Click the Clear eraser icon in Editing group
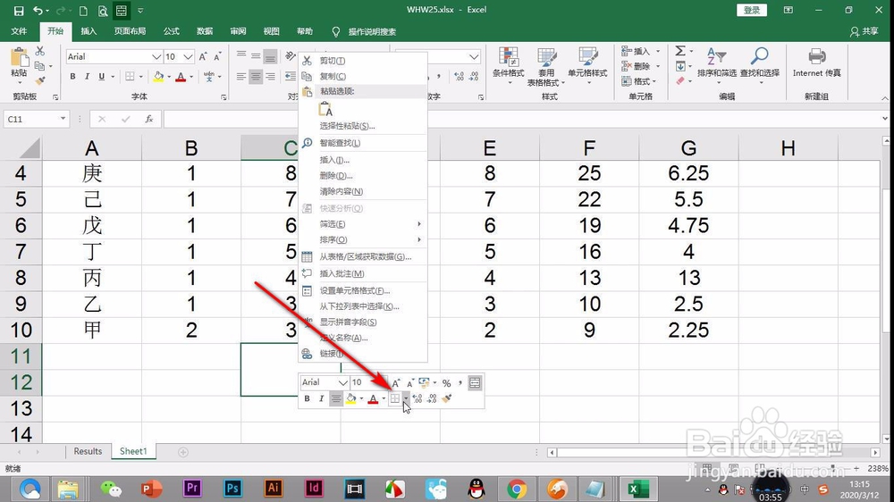Screen dimensions: 894x502 (680, 81)
